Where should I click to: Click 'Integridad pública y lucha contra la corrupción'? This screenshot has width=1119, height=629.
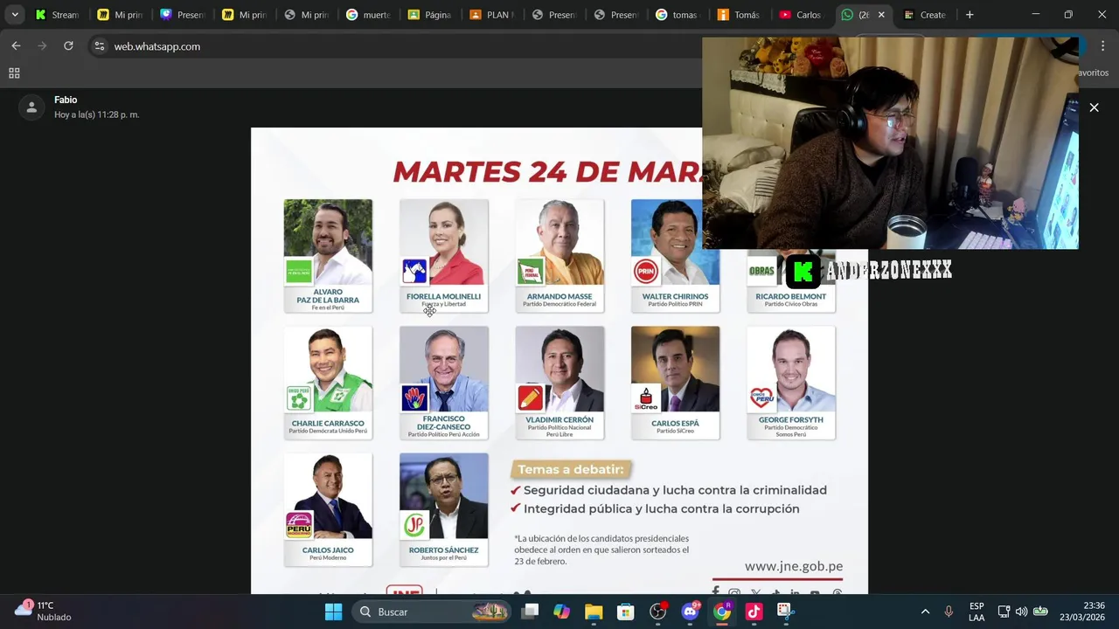(661, 508)
